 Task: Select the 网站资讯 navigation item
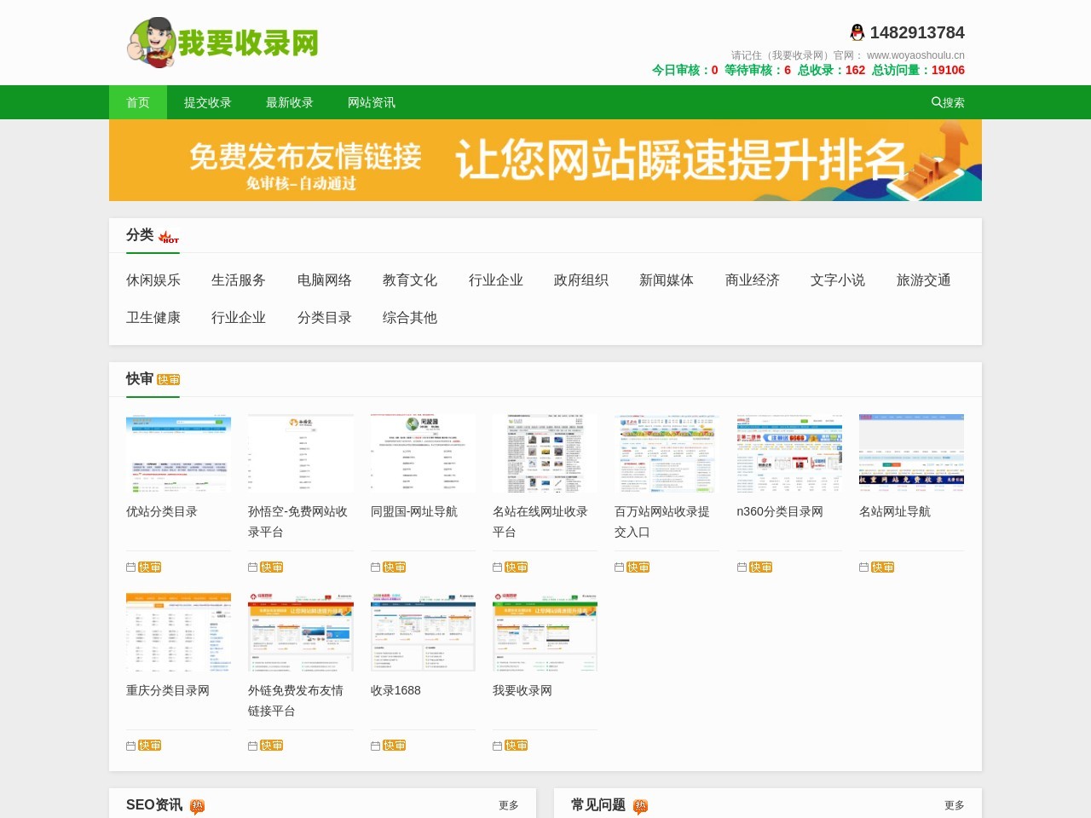click(372, 102)
